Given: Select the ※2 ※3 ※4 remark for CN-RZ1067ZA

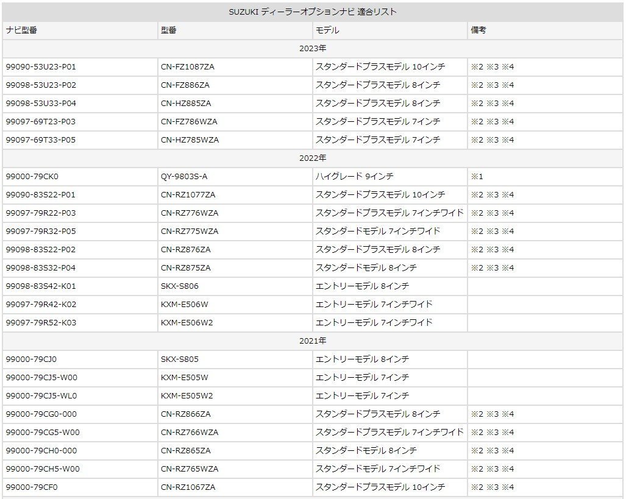Looking at the screenshot, I should click(494, 487).
